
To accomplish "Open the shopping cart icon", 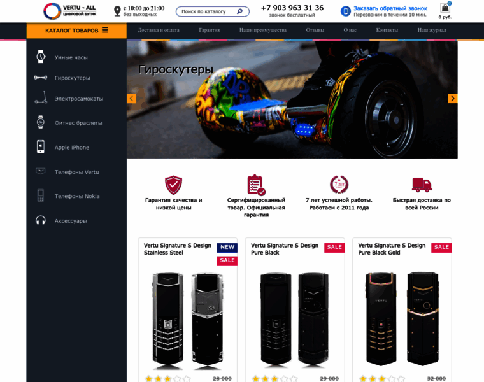I will coord(445,8).
